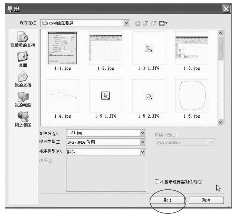Expand the 保存类型 dropdown
Screen dimensions: 234x216
pyautogui.click(x=143, y=142)
